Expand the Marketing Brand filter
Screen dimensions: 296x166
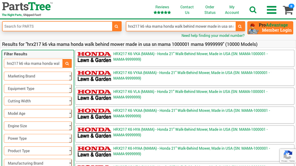coord(38,76)
